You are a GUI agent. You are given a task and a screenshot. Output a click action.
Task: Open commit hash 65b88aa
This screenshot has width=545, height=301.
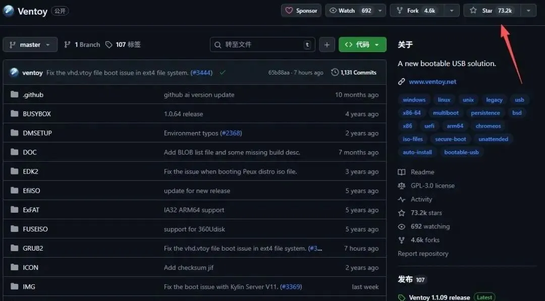(279, 73)
